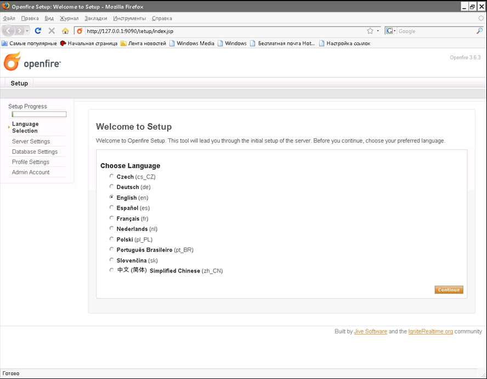The height and width of the screenshot is (379, 487).
Task: Click the Готово status bar text
Action: (x=11, y=374)
